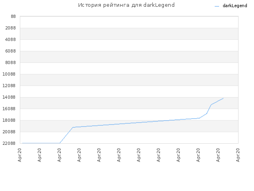
Task: Select the 18088 y-axis label
Action: [9, 120]
